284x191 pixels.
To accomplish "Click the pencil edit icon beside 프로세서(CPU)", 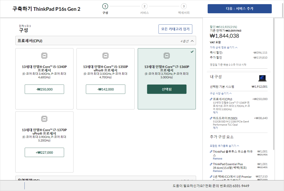I will coord(211,99).
